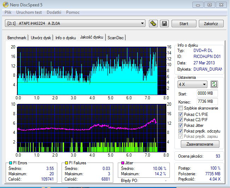Close the Nero DiscSpeed window
The width and height of the screenshot is (230, 188).
(x=221, y=5)
